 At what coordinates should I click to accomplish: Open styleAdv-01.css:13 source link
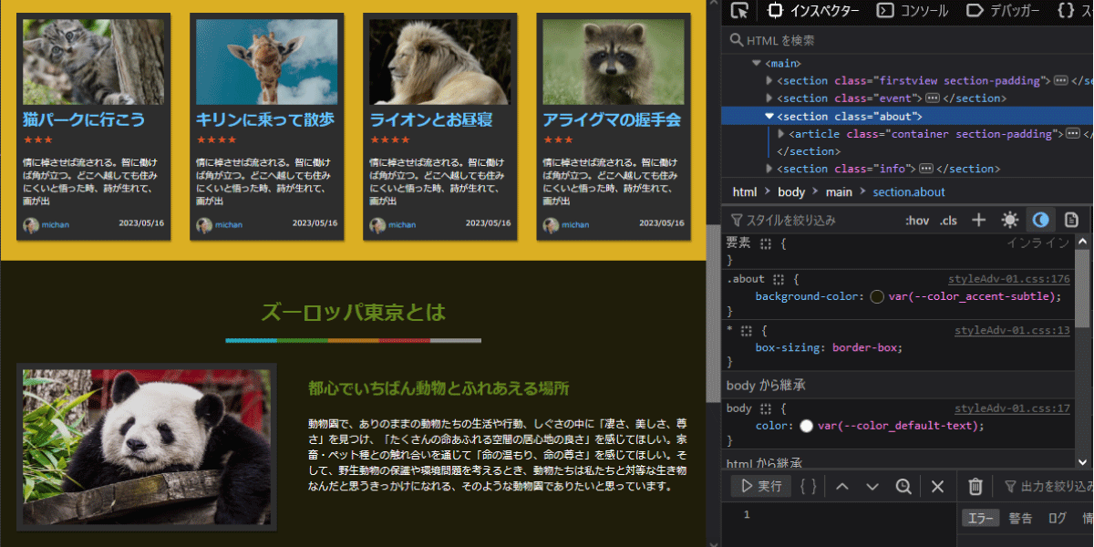[1012, 331]
